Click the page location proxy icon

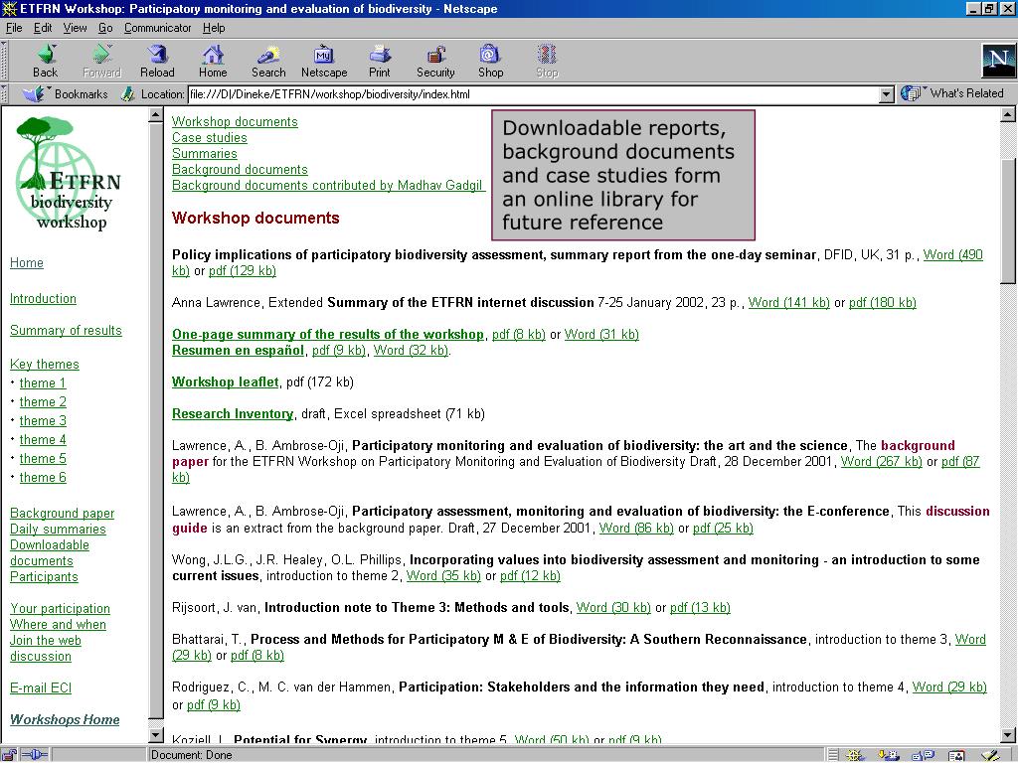[x=128, y=94]
